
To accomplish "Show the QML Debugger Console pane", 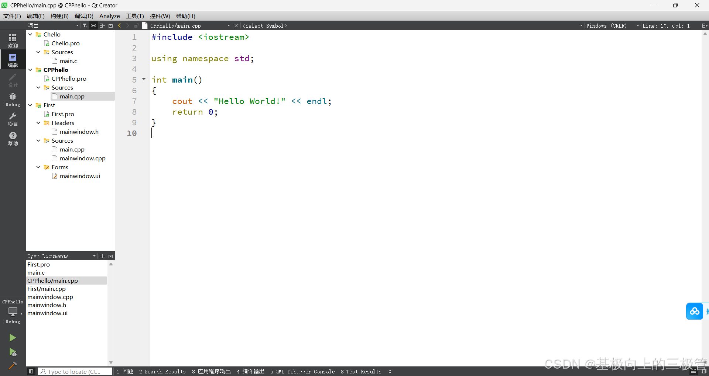I will tap(302, 371).
